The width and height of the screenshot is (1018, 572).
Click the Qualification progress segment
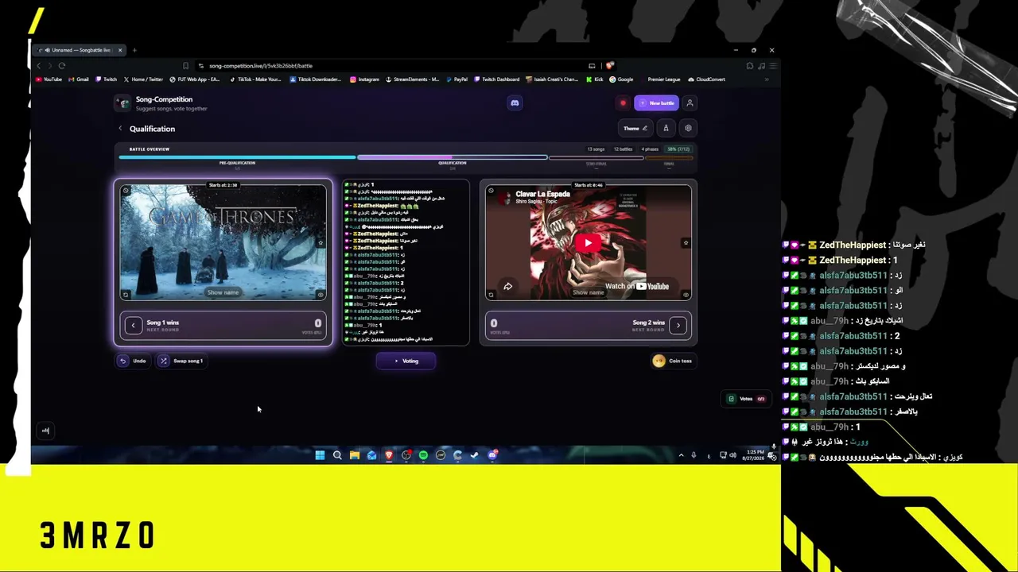(x=452, y=159)
